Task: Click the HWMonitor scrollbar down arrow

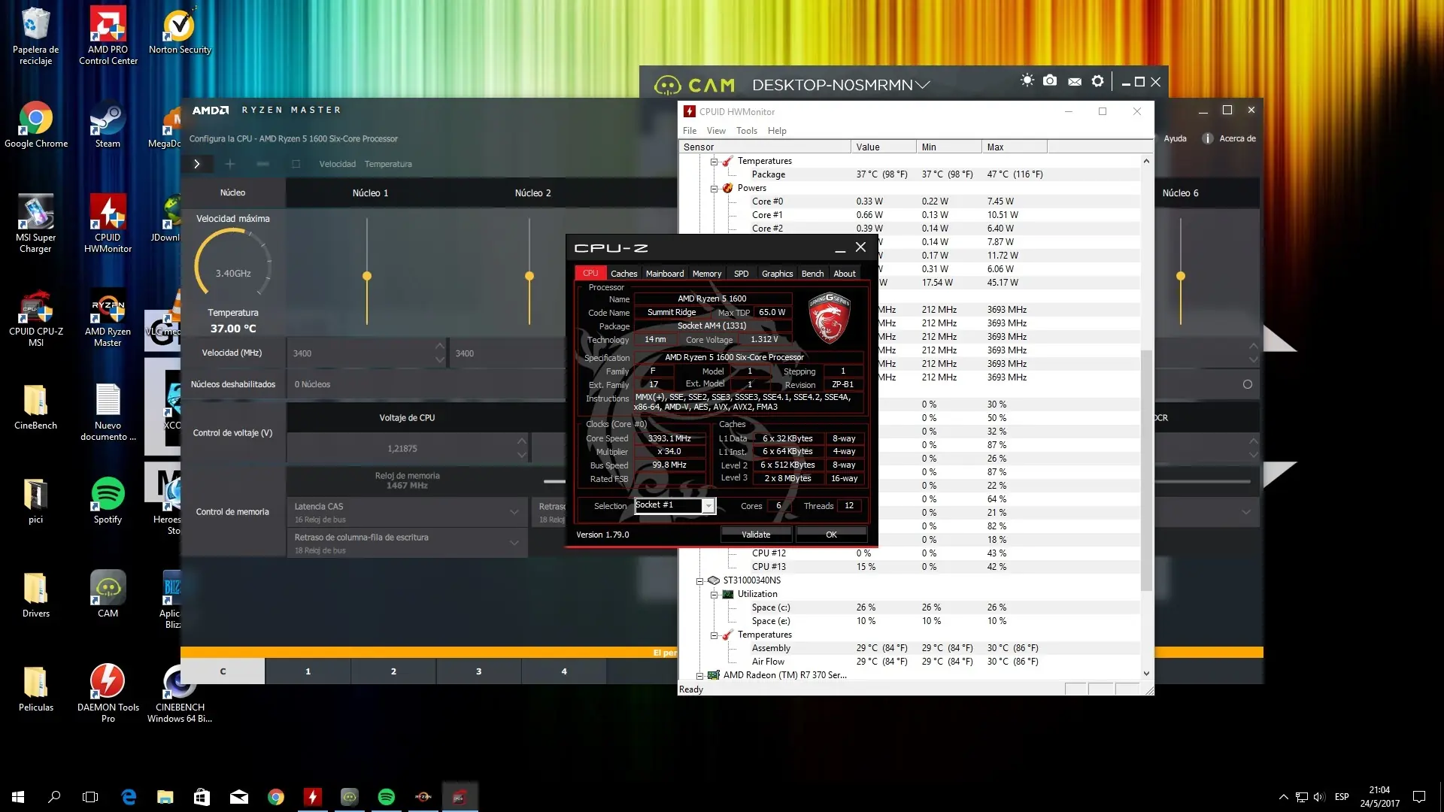Action: (x=1146, y=674)
